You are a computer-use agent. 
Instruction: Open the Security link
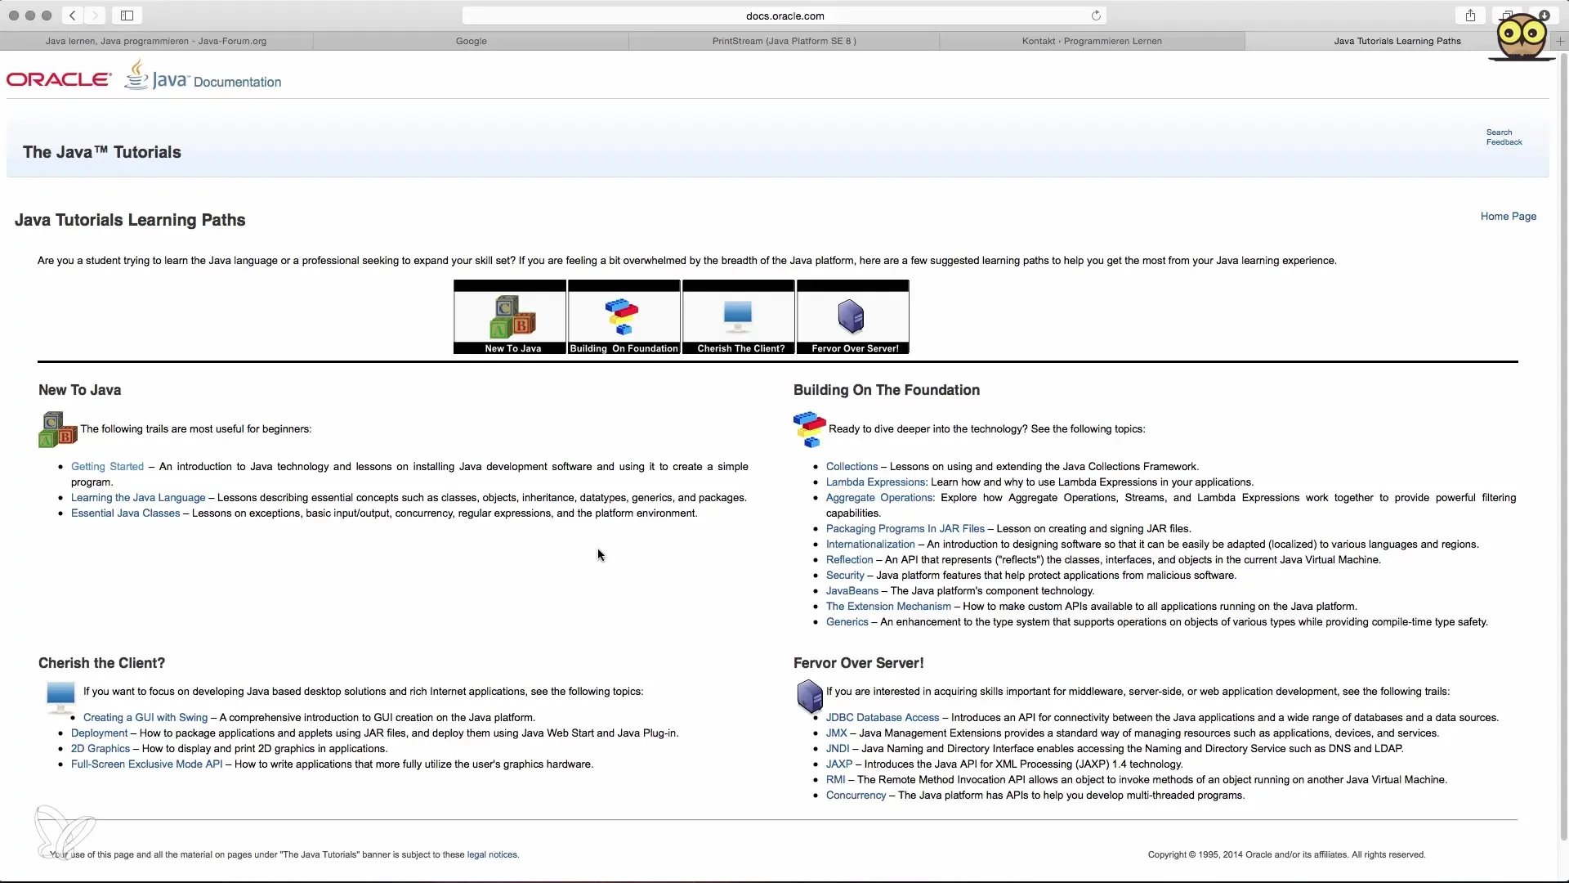tap(845, 576)
